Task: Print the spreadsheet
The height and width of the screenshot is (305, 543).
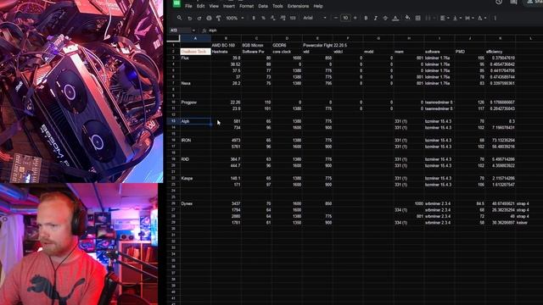Action: 209,18
